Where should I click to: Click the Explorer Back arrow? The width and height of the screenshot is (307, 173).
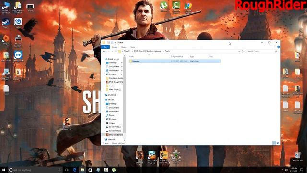point(104,51)
